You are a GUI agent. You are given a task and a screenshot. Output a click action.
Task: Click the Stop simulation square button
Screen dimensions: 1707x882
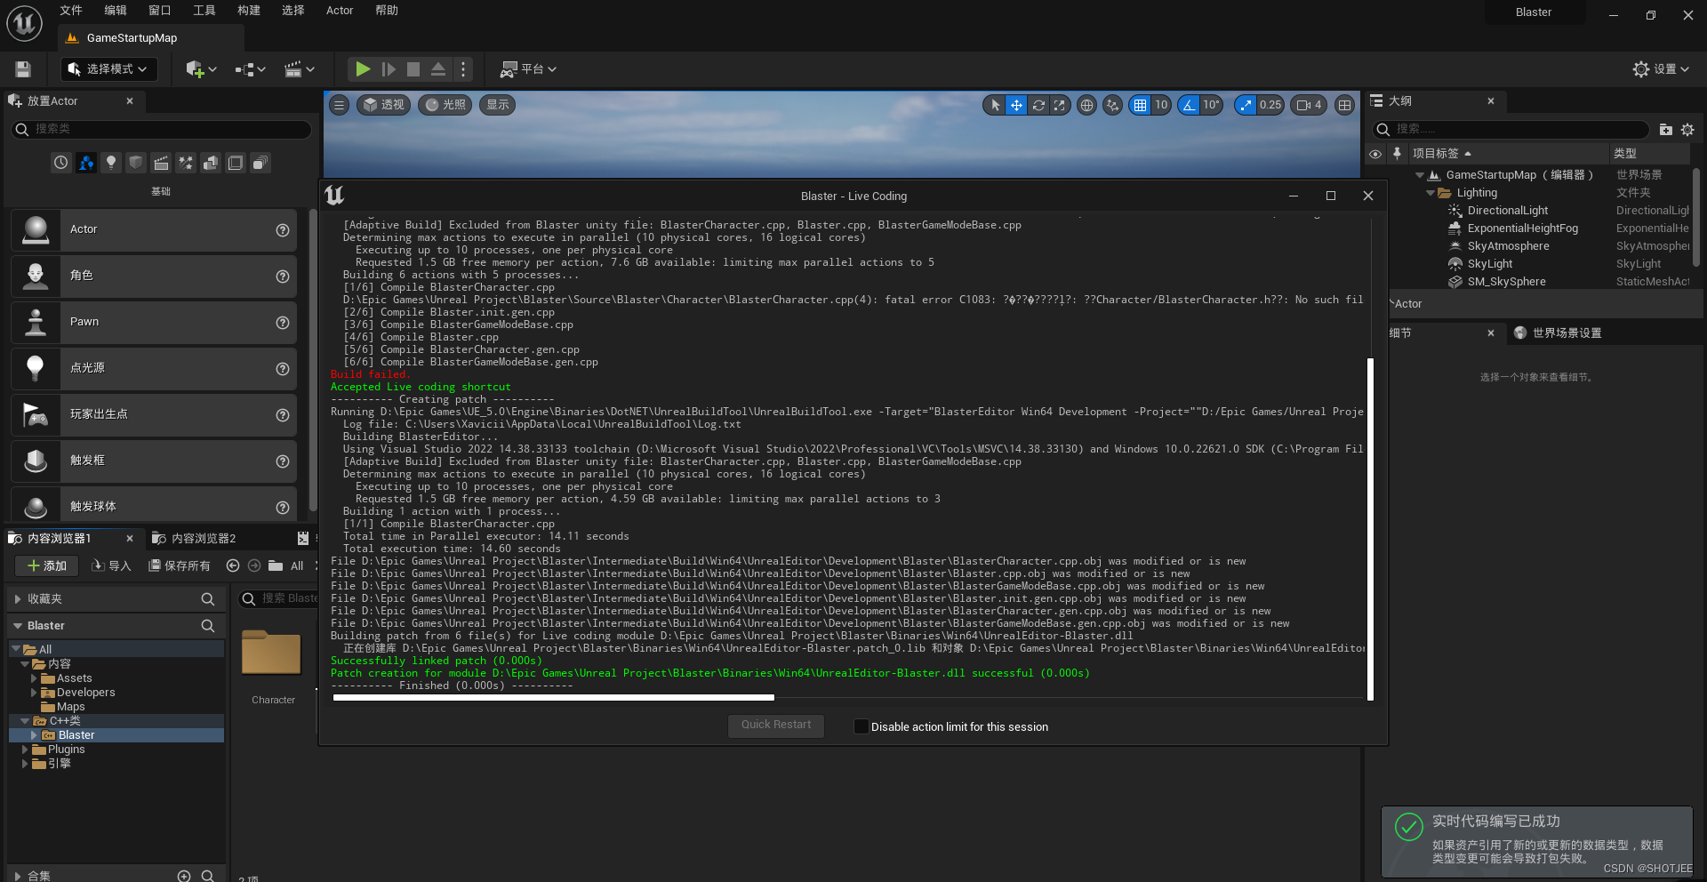tap(413, 69)
